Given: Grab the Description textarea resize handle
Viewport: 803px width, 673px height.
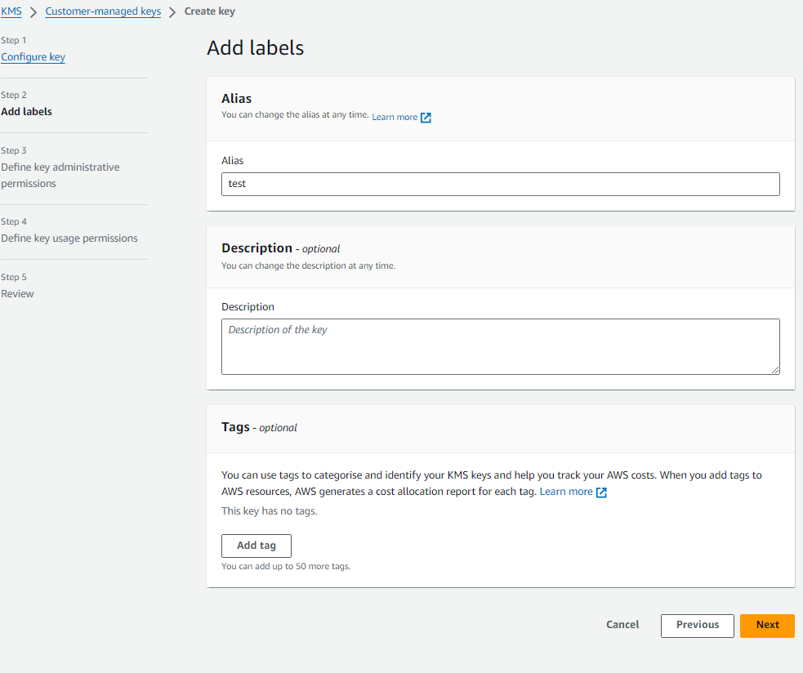Looking at the screenshot, I should tap(775, 370).
